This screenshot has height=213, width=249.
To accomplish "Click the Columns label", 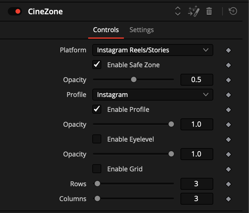I will pyautogui.click(x=73, y=199).
